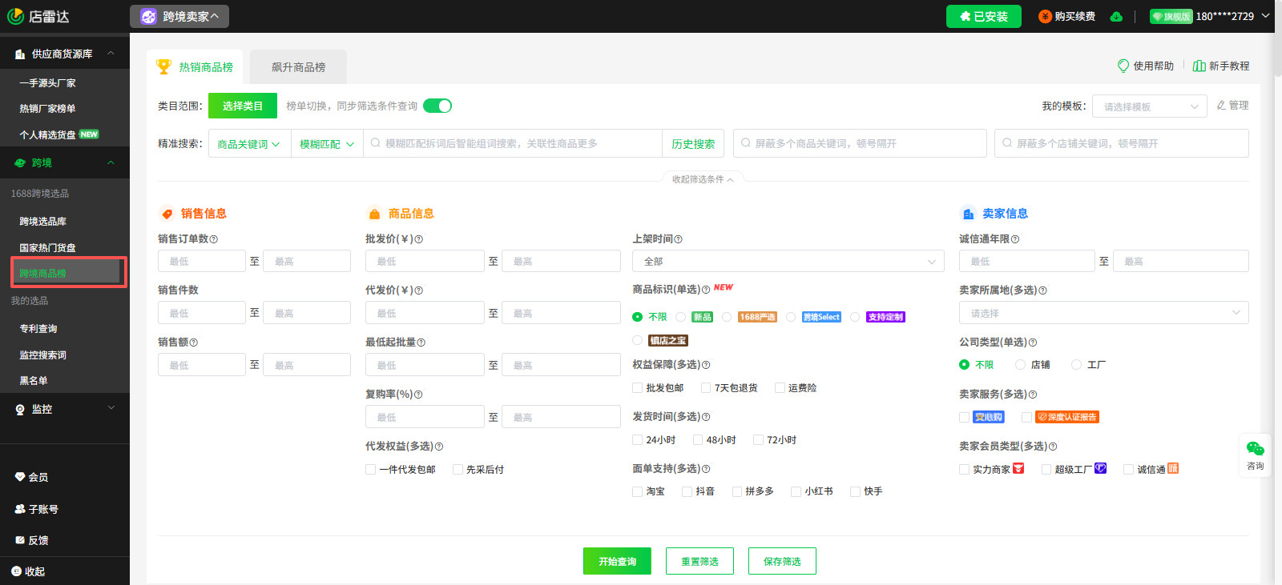Open the 我的模板 template dropdown
The width and height of the screenshot is (1282, 585).
(1150, 106)
